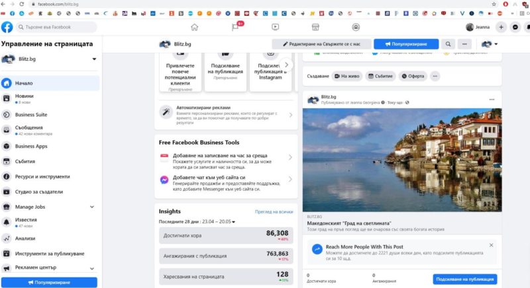Open Добавете чат към уеб сайта row

[x=226, y=183]
